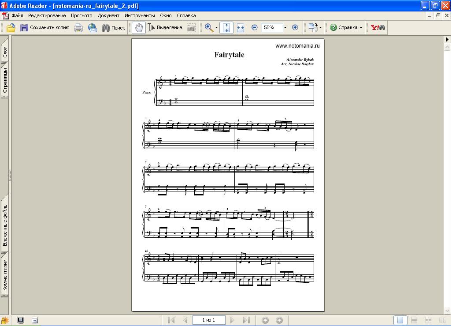The image size is (452, 326).
Task: Open the Справка toolbar dropdown
Action: (347, 27)
